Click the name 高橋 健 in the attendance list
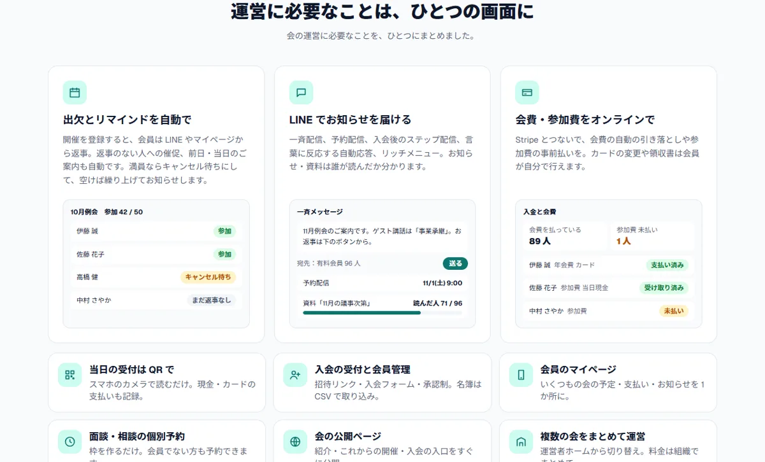 tap(87, 277)
